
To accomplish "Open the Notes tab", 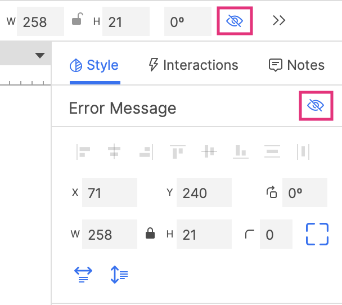I will tap(296, 65).
